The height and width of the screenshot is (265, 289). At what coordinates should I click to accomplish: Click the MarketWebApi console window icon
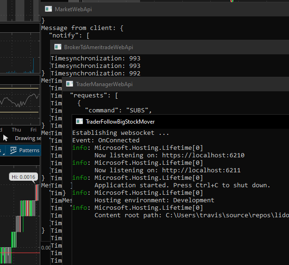click(48, 9)
